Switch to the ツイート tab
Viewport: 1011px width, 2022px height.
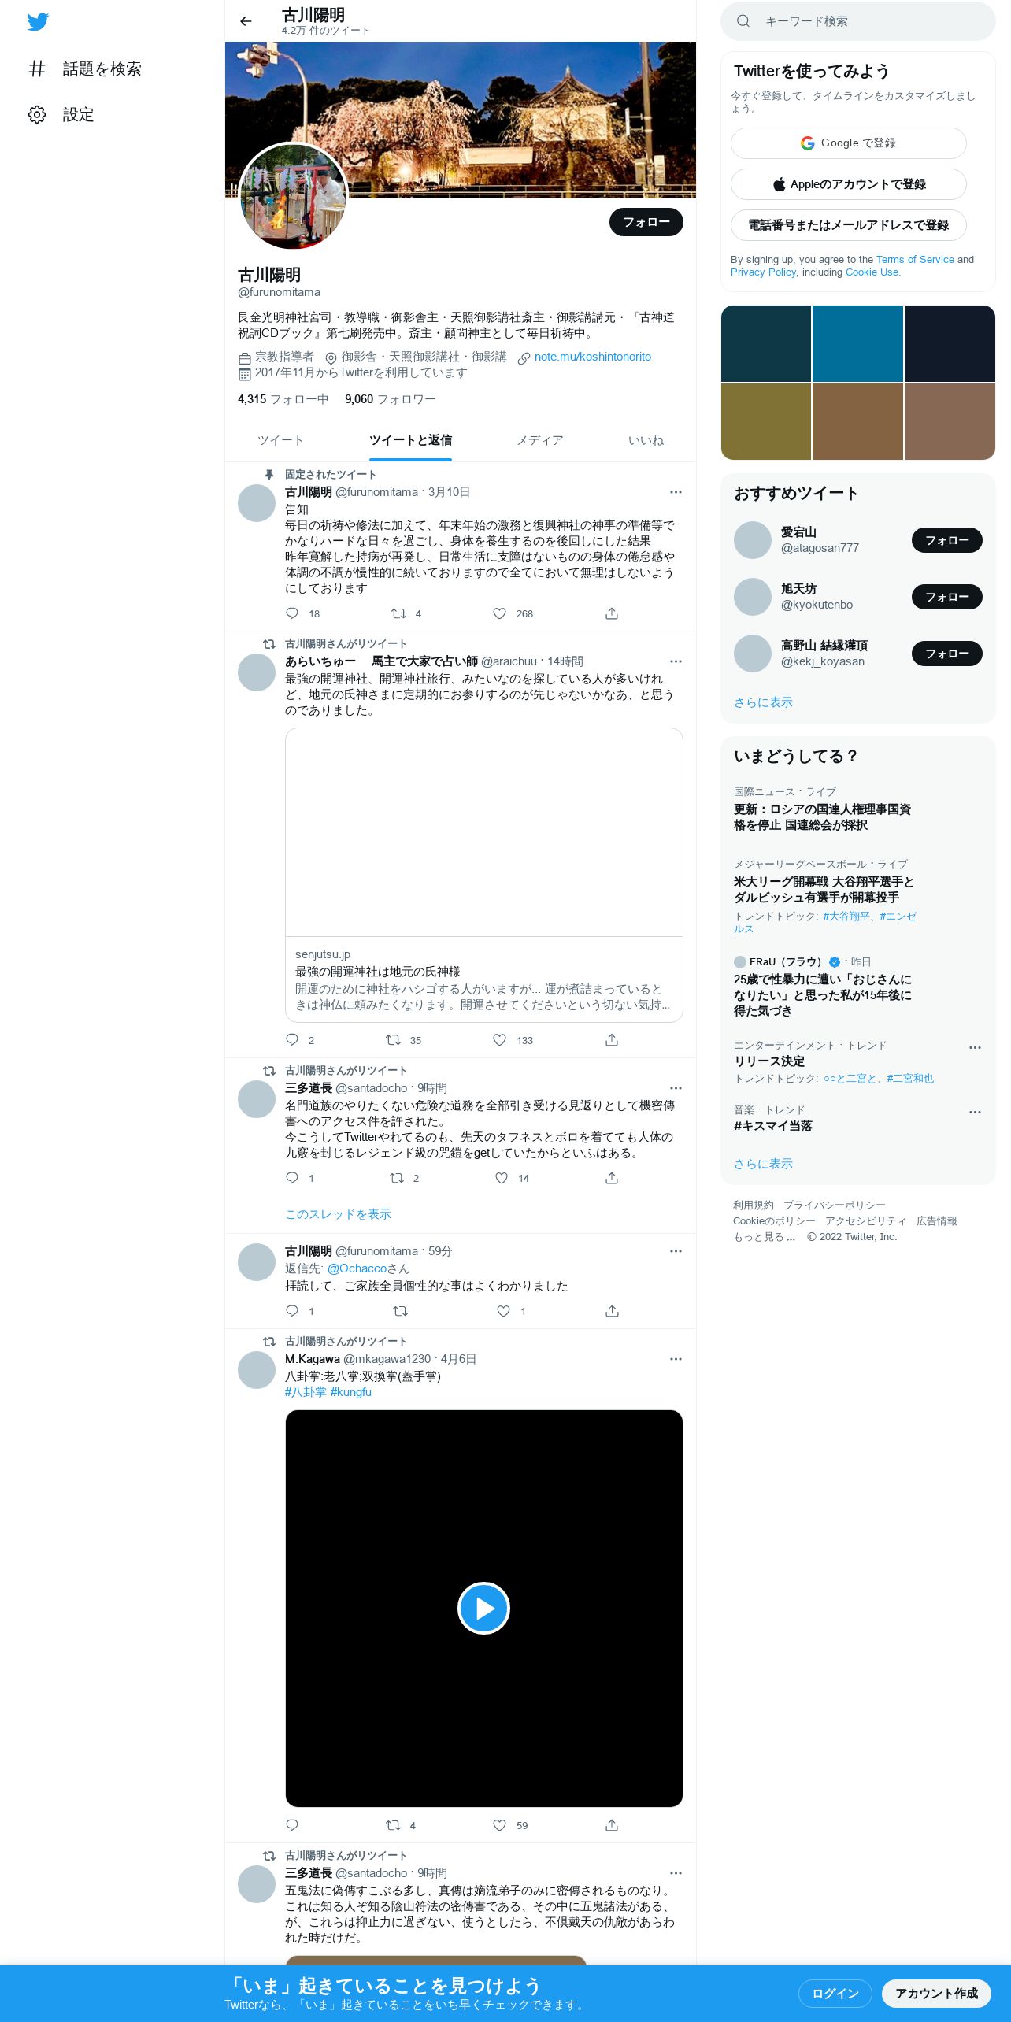click(280, 440)
